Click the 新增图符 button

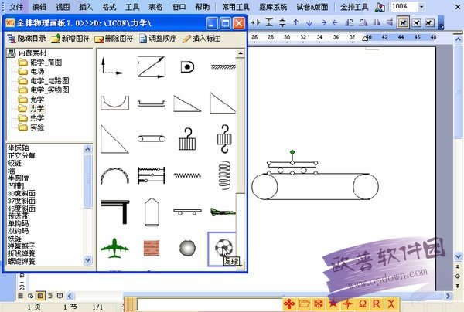click(x=70, y=39)
